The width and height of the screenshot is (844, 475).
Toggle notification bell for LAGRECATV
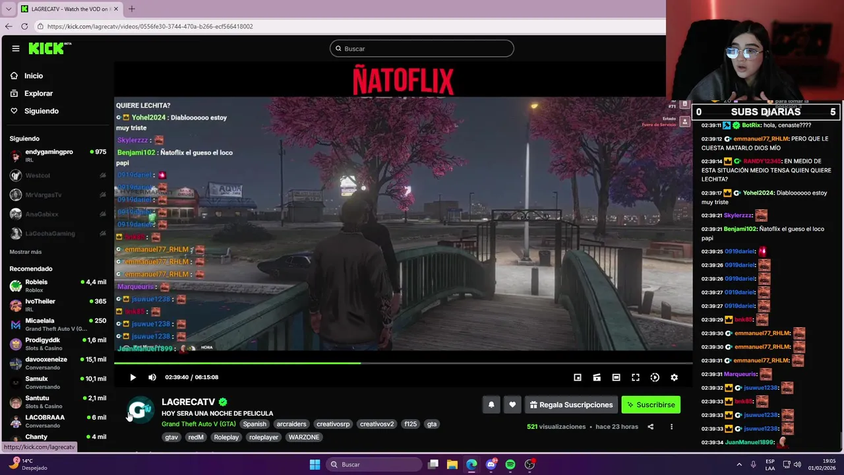coord(491,405)
